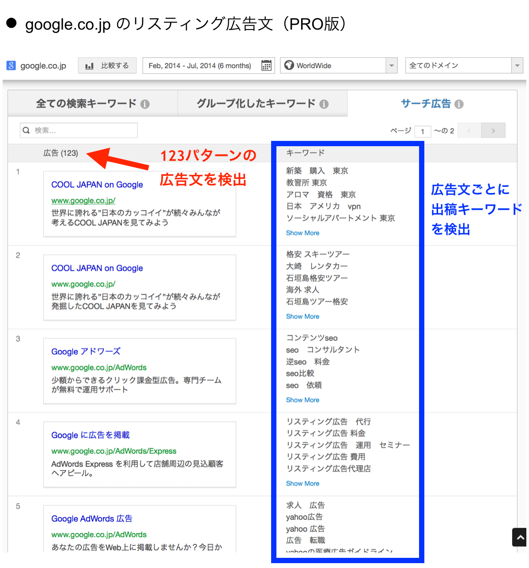This screenshot has width=529, height=568.
Task: Open Google アドワーズ ad title link
Action: pyautogui.click(x=86, y=352)
